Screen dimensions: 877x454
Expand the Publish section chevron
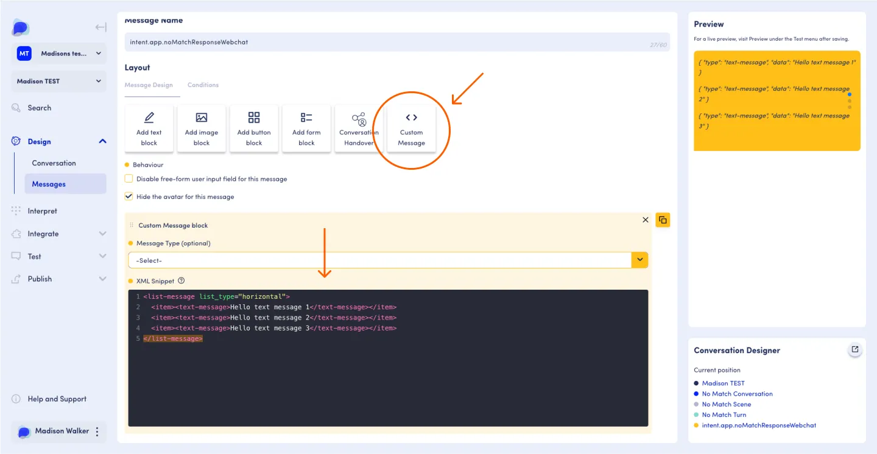pyautogui.click(x=102, y=279)
